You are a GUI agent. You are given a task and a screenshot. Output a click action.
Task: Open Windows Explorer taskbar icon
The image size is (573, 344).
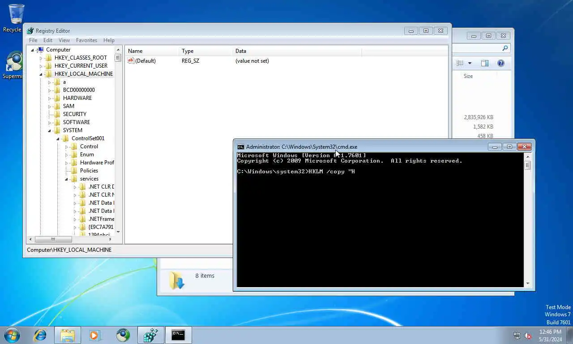click(68, 335)
